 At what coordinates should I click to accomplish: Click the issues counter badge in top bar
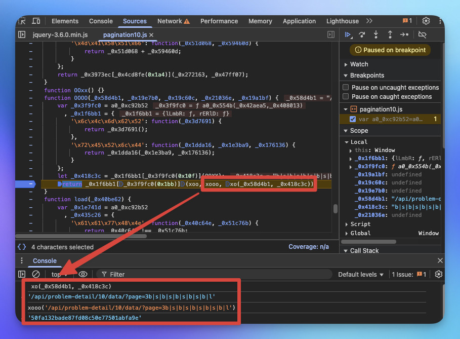point(407,21)
